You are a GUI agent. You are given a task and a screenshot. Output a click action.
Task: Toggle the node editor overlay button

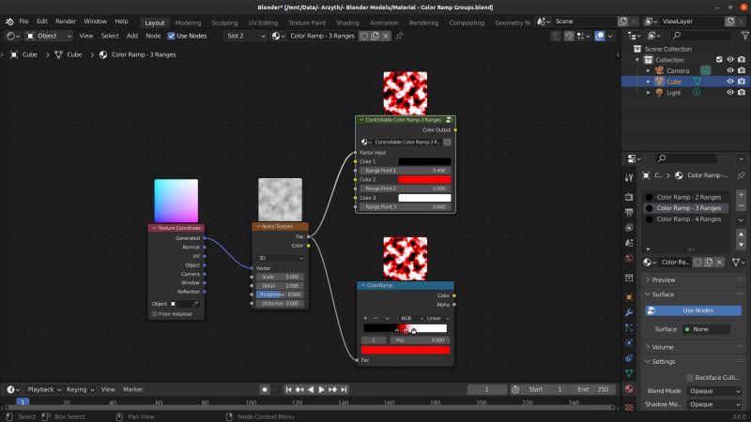point(599,36)
